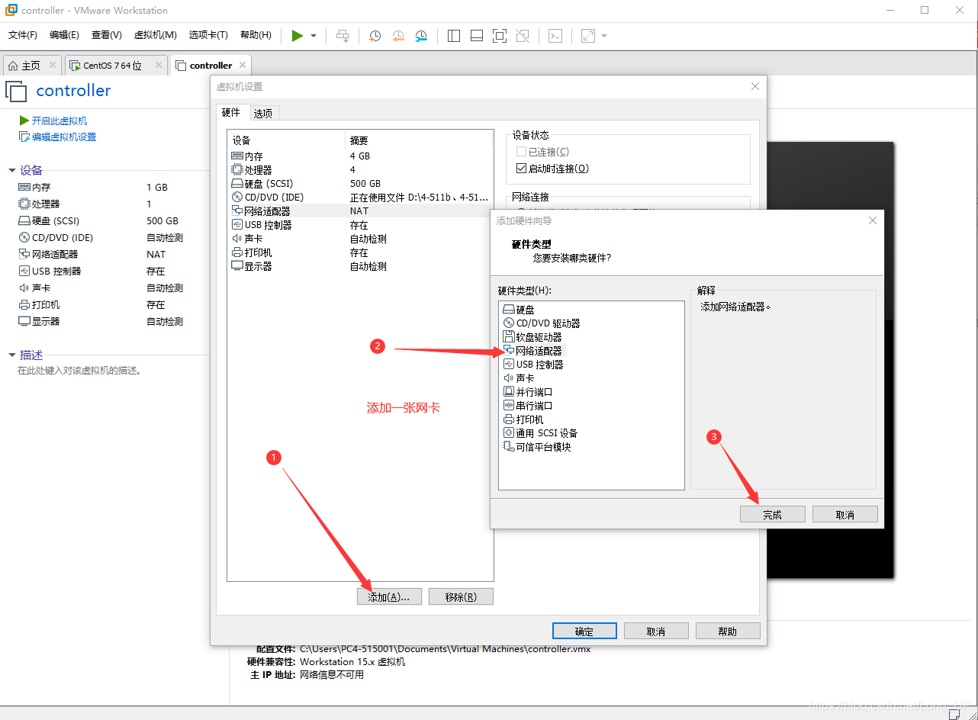Click the unity mode toolbar icon
Viewport: 978px width, 720px height.
(523, 36)
